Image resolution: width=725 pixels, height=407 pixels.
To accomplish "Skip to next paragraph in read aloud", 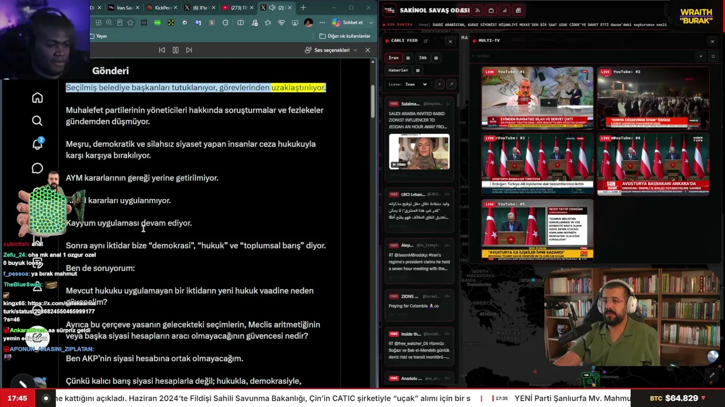I will 189,50.
